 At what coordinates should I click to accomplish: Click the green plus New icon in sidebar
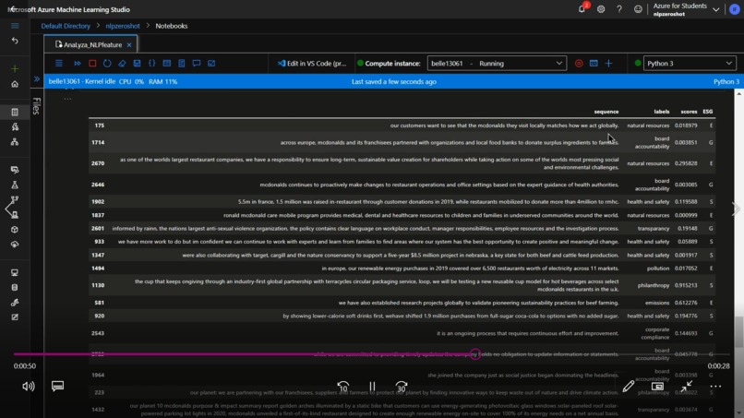tap(15, 69)
